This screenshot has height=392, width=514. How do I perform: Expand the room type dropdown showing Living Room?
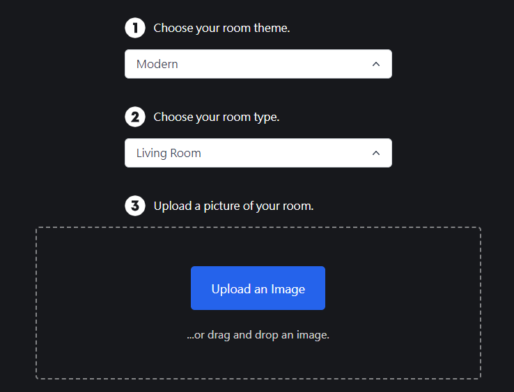click(x=258, y=153)
